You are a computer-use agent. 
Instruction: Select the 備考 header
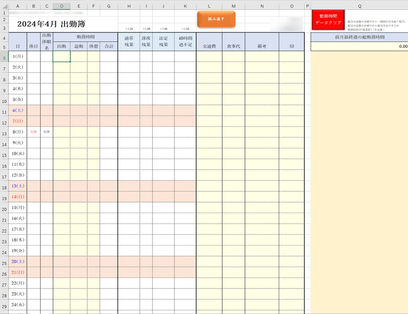[262, 42]
